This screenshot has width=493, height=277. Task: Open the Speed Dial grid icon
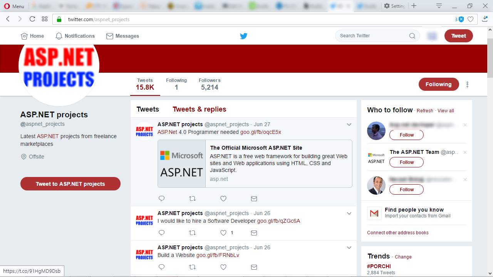coord(45,19)
